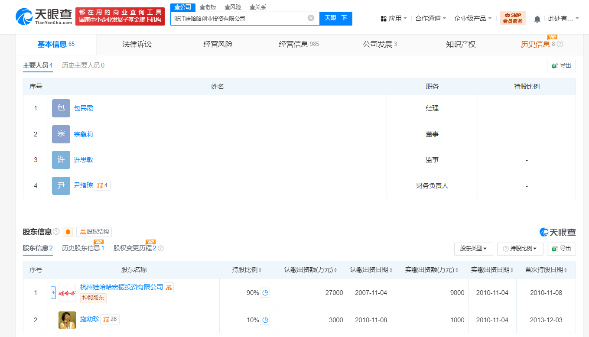Switch to the 历史信息 tab
The width and height of the screenshot is (589, 337).
click(538, 44)
